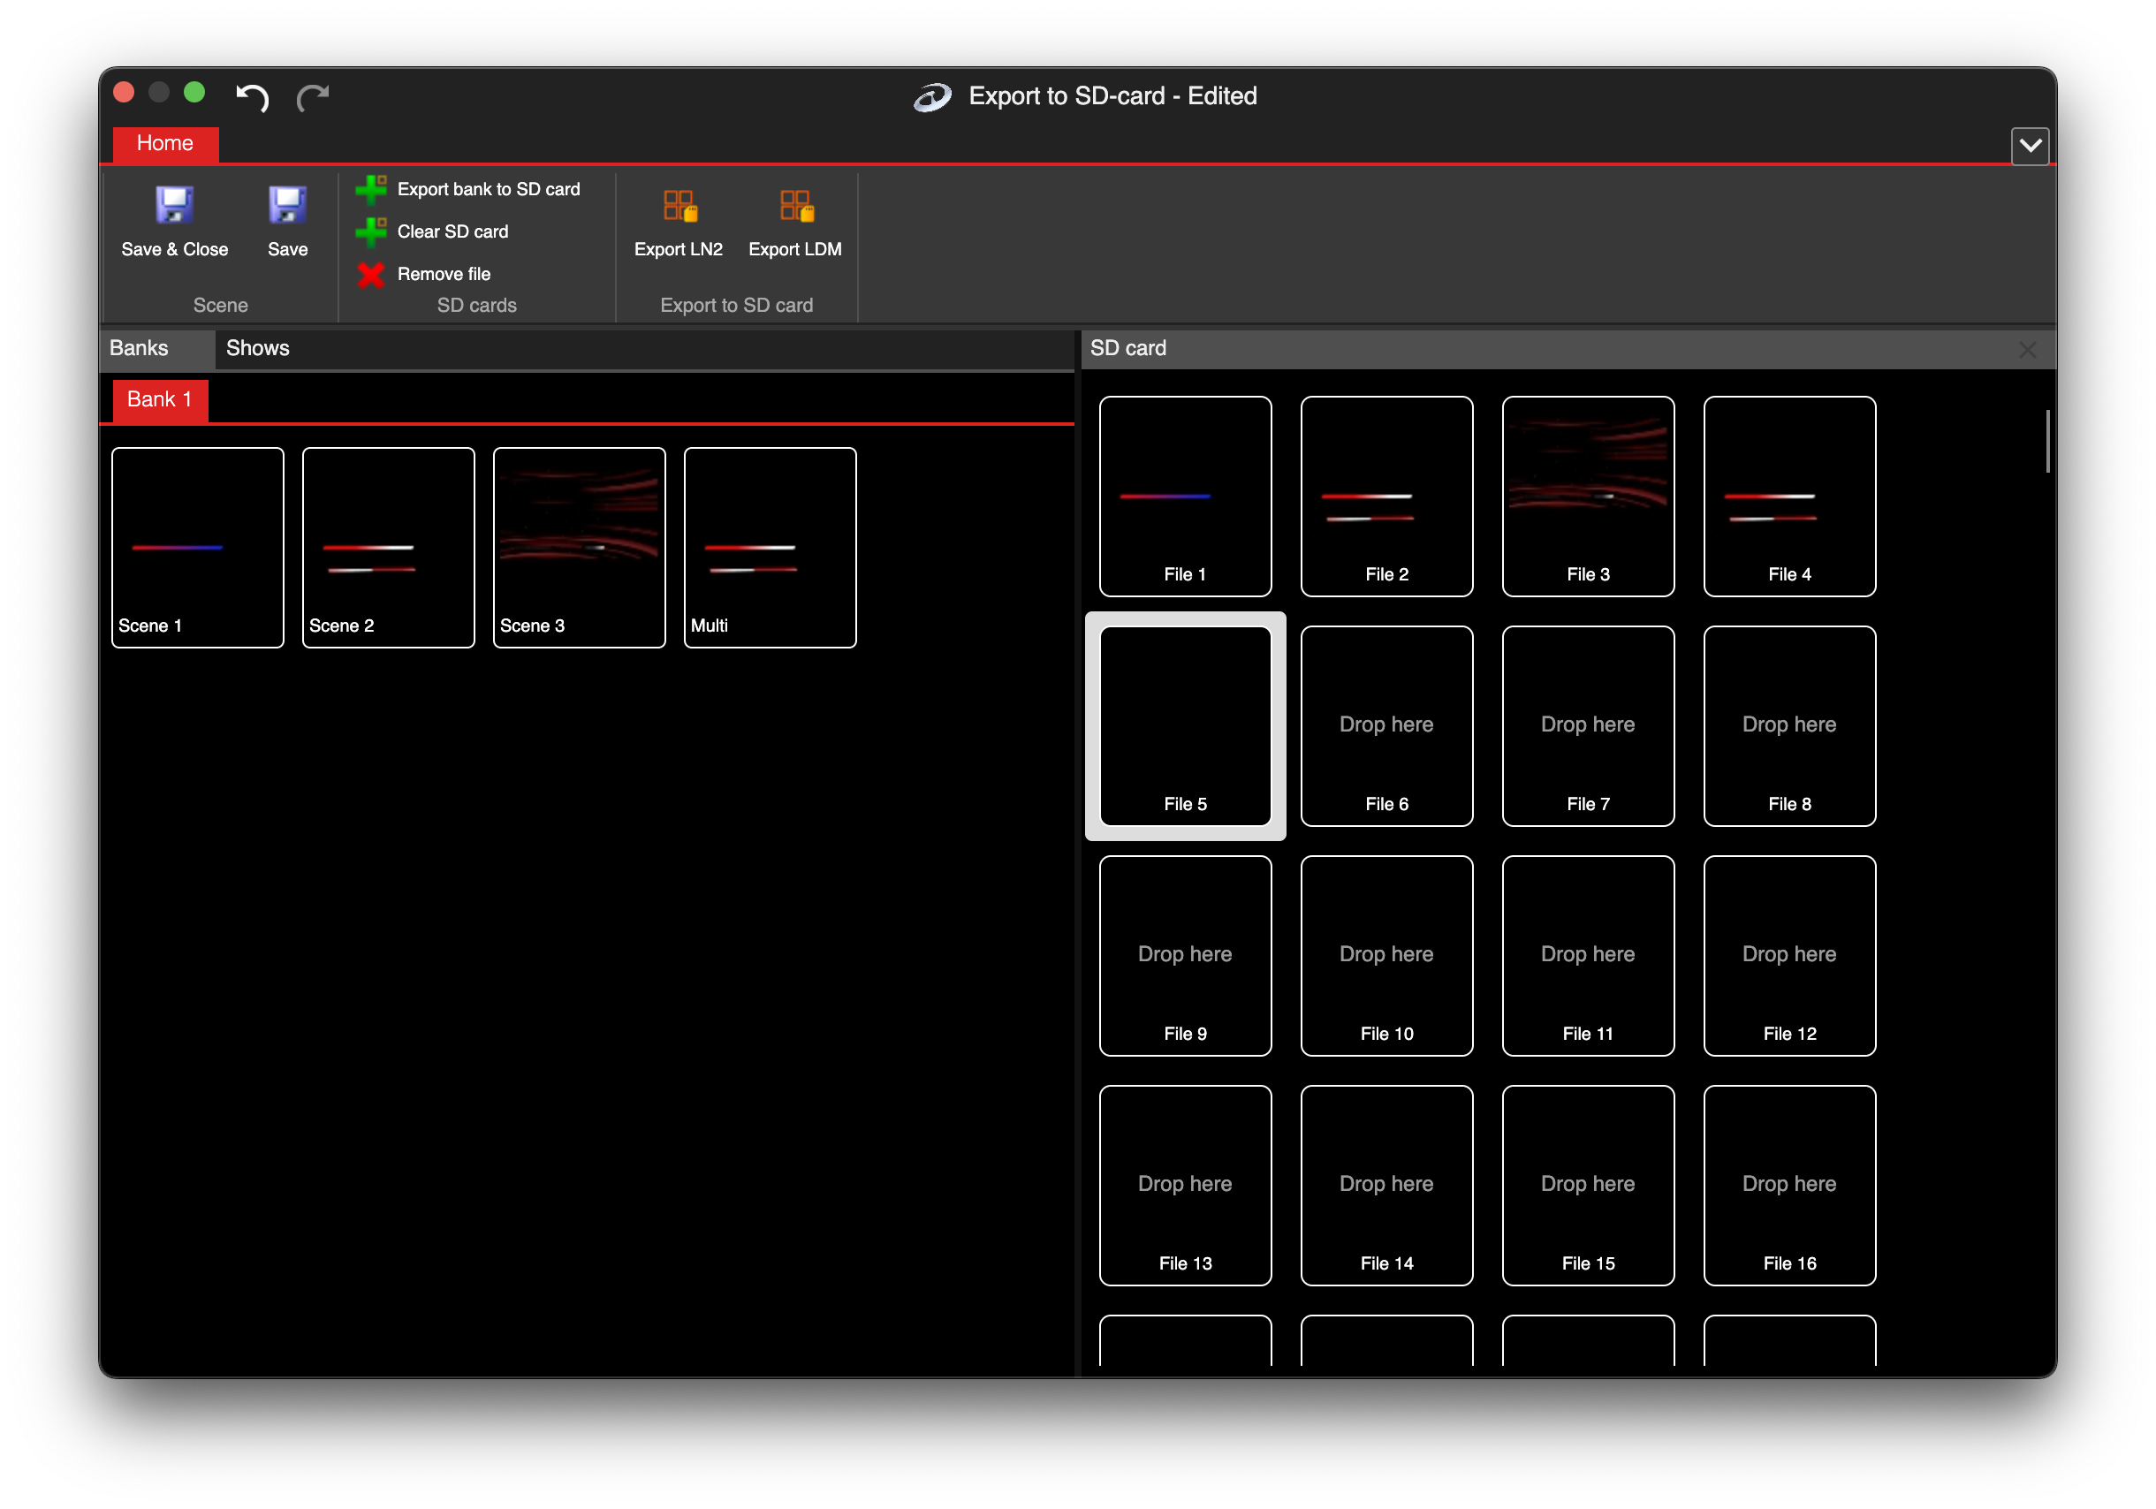The height and width of the screenshot is (1509, 2156).
Task: Select the empty File 11 slot
Action: coord(1588,956)
